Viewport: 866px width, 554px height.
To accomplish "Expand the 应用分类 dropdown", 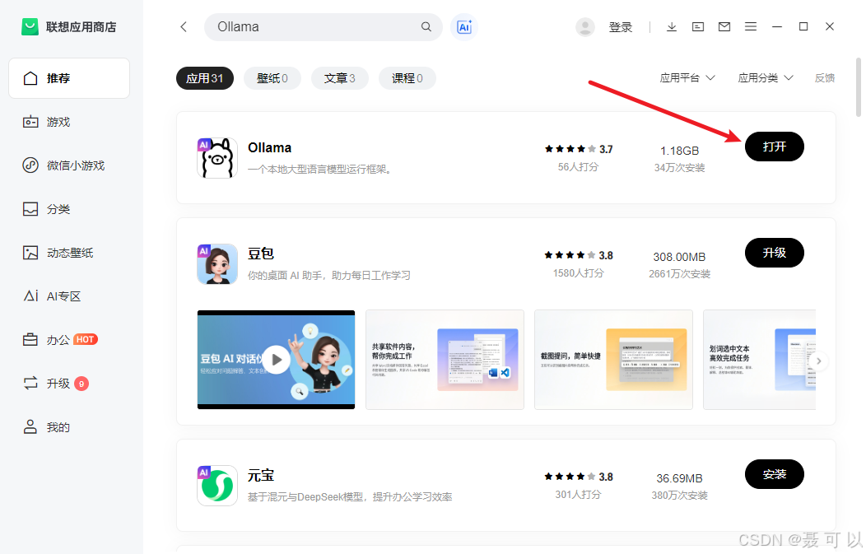I will [x=766, y=78].
